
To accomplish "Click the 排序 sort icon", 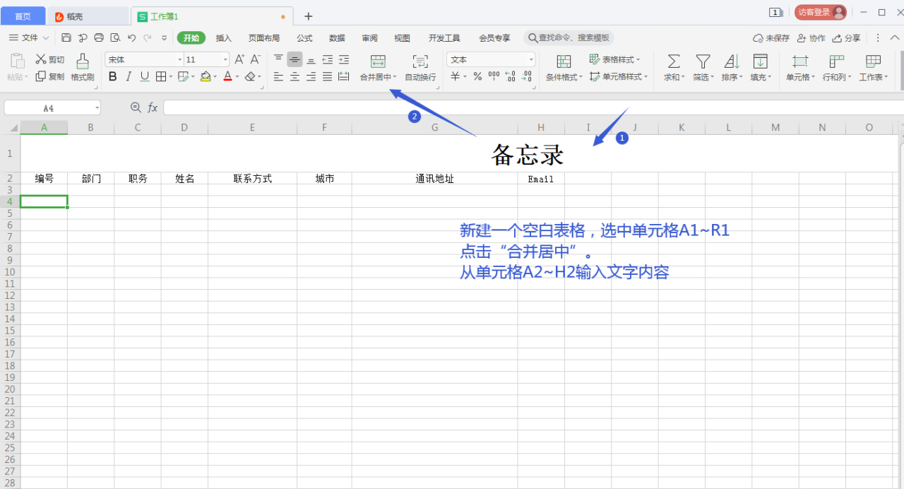I will [732, 61].
